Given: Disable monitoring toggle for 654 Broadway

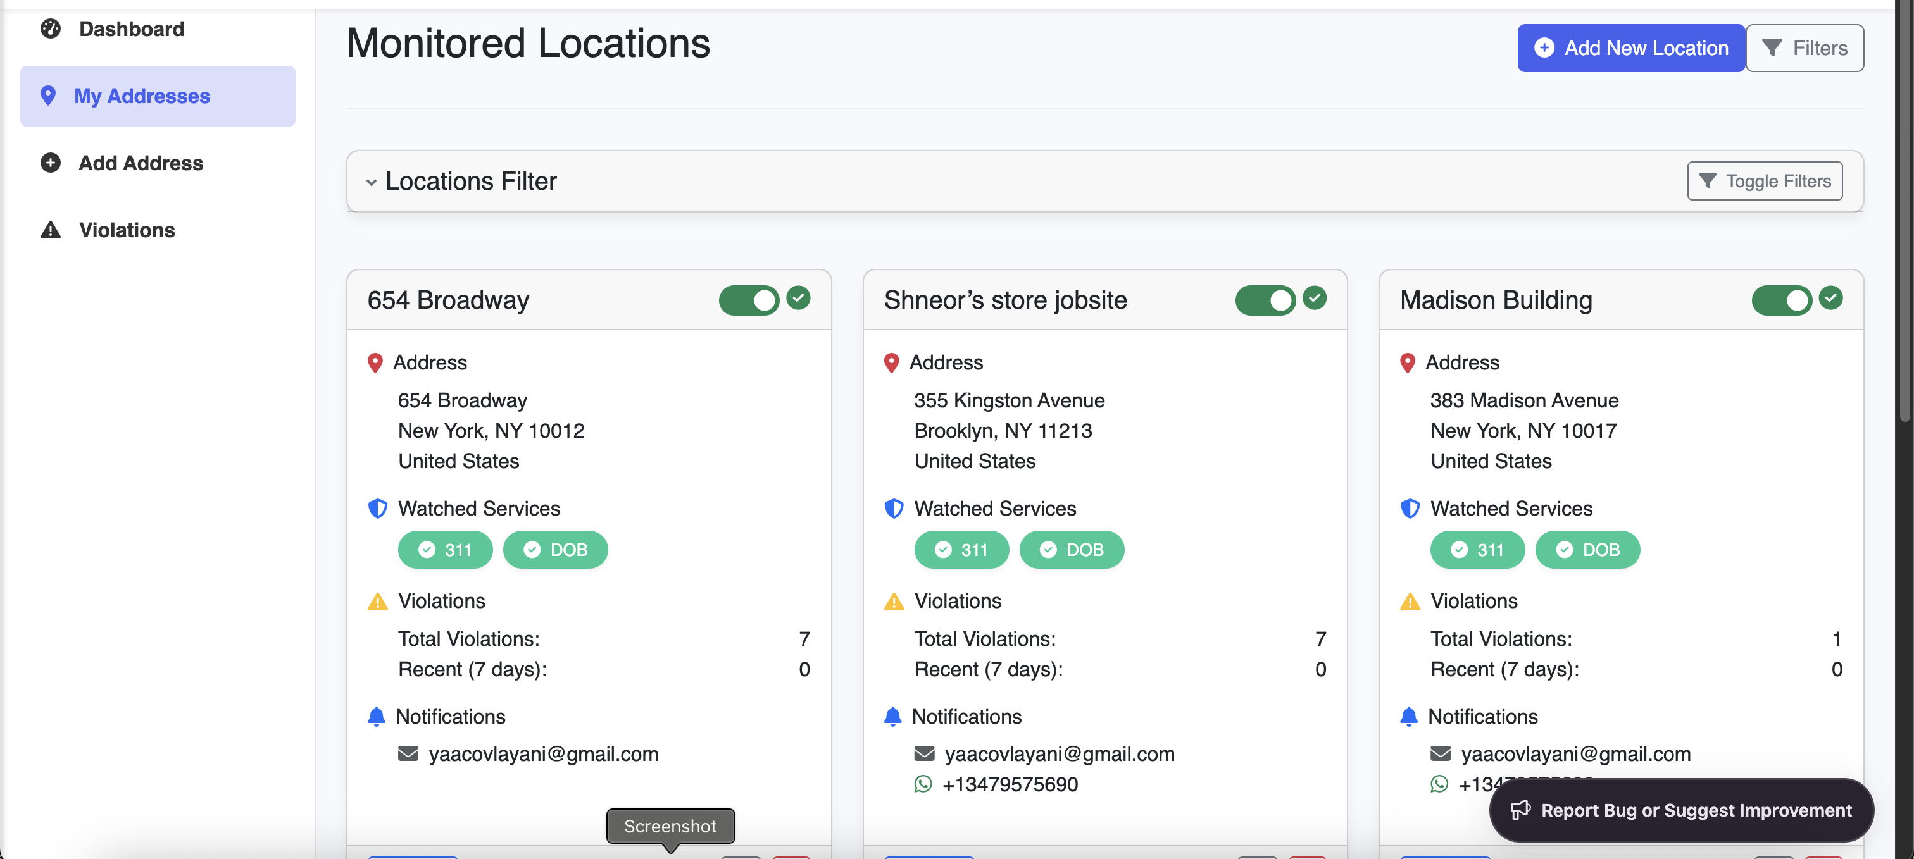Looking at the screenshot, I should tap(749, 300).
